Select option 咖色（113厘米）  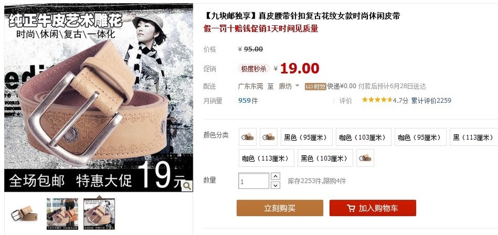267,158
